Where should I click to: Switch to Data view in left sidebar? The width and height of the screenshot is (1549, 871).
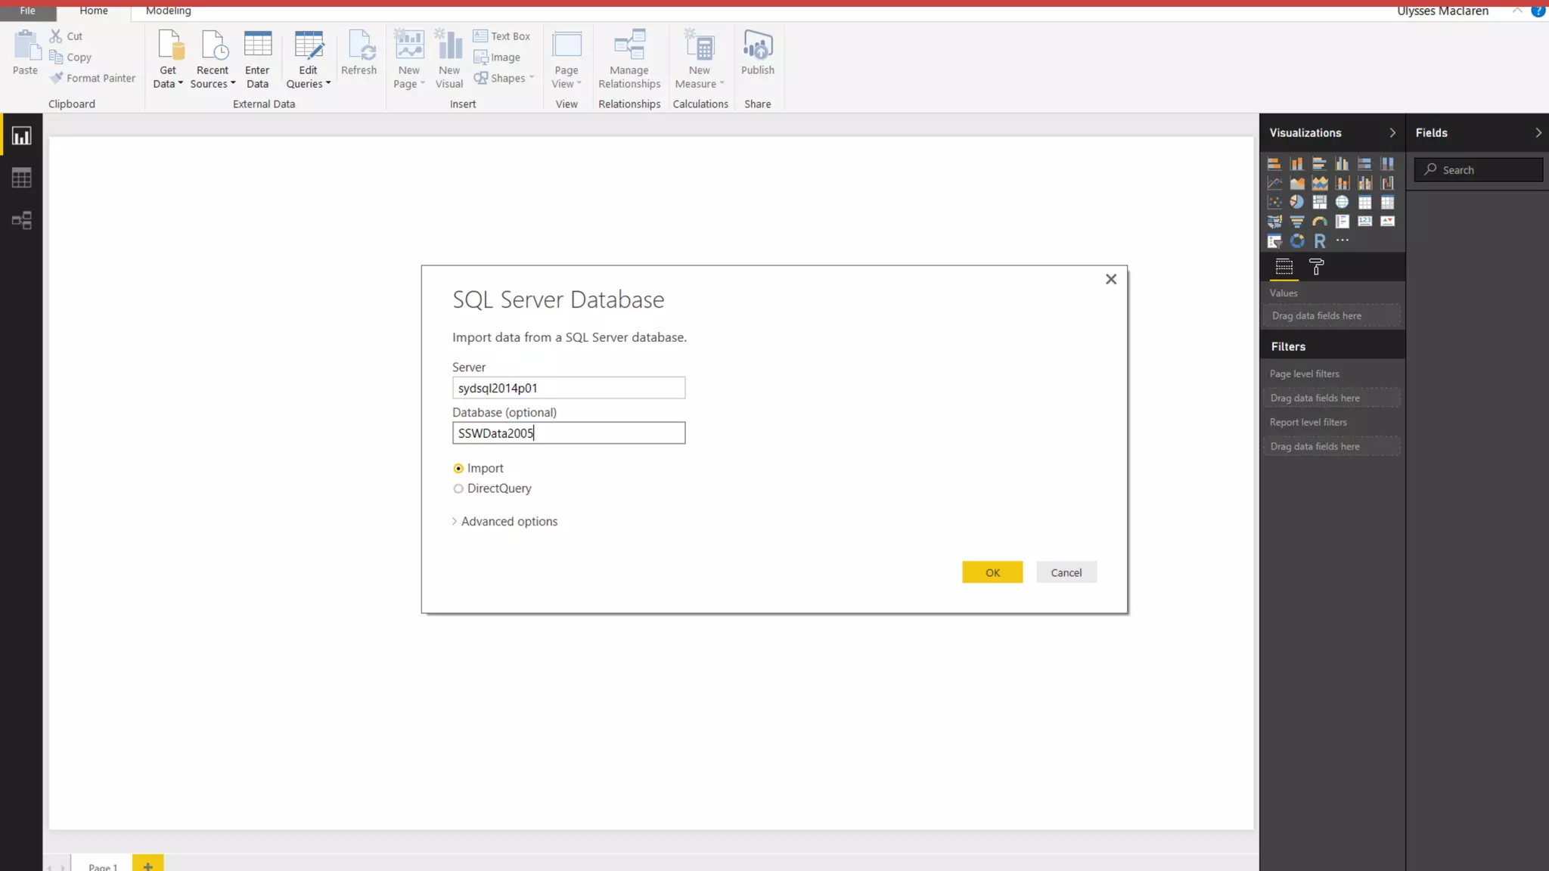coord(21,178)
